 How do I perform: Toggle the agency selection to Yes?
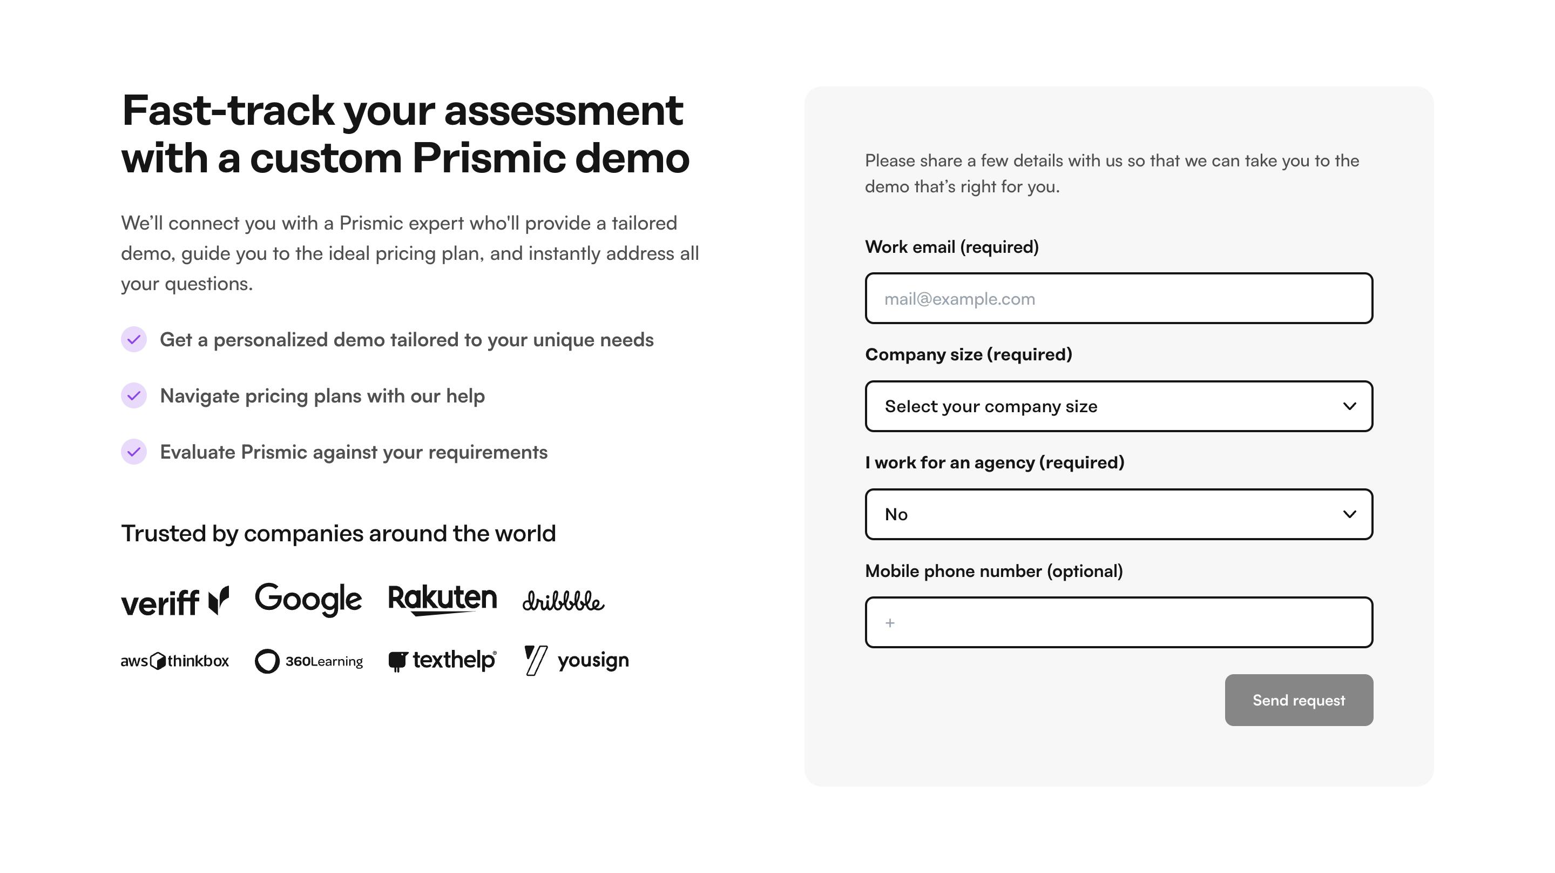(x=1118, y=514)
